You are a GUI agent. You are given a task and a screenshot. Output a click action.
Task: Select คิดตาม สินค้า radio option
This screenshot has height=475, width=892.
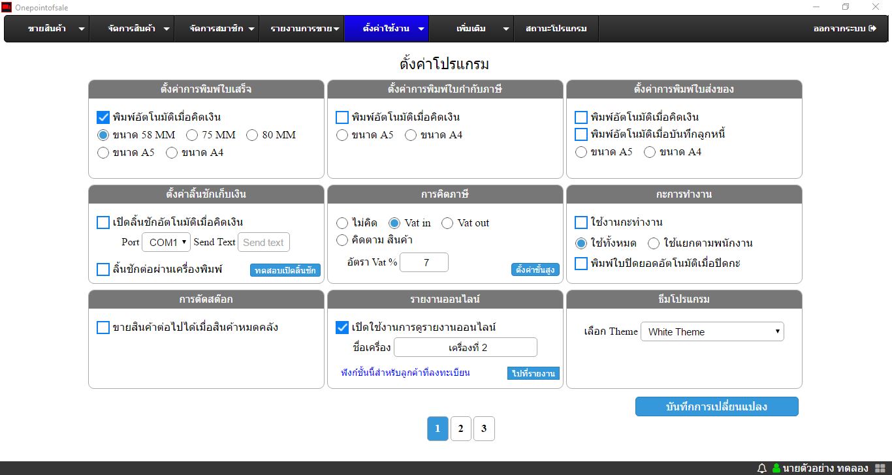point(342,240)
